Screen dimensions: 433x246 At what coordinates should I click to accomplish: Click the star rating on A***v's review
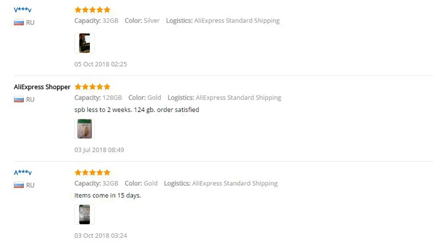point(93,173)
